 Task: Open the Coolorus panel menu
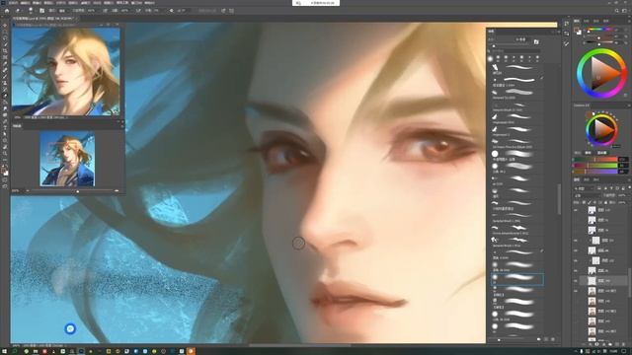629,106
